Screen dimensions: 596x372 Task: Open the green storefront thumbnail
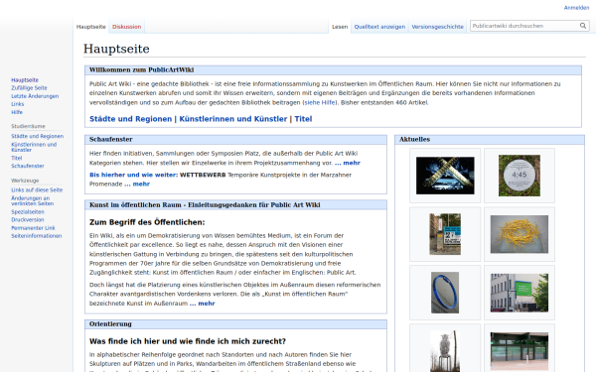click(520, 351)
